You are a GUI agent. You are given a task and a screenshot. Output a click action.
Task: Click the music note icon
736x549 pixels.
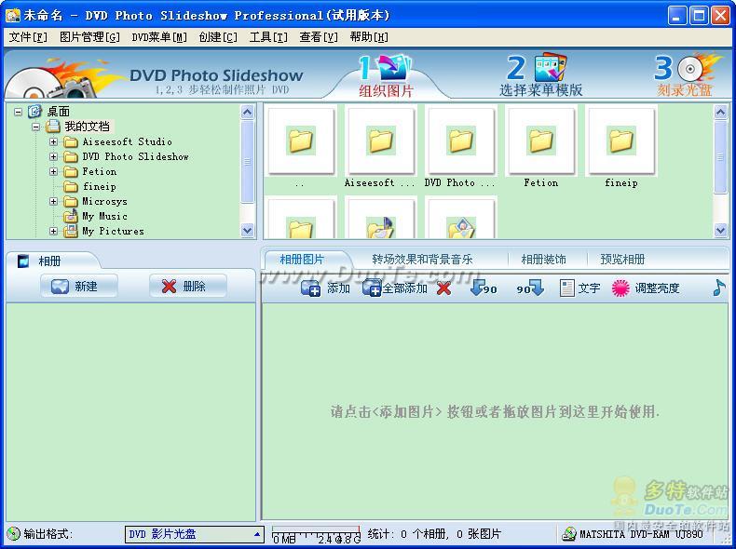pyautogui.click(x=718, y=288)
